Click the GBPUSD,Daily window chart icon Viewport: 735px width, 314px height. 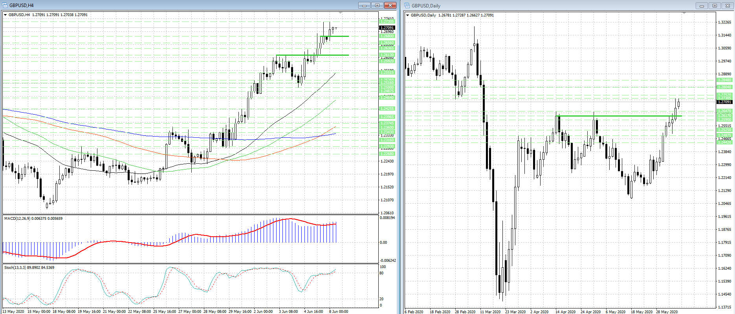407,5
